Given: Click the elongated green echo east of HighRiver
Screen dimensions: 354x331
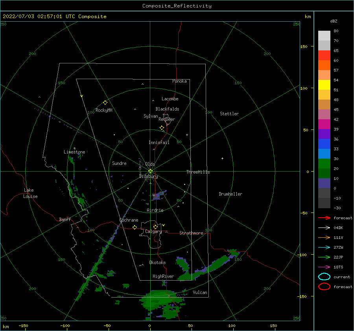Looking at the screenshot, I should point(209,266).
